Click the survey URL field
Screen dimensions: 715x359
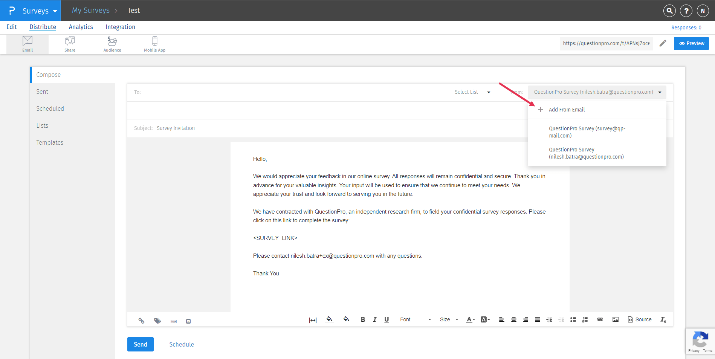click(x=606, y=43)
